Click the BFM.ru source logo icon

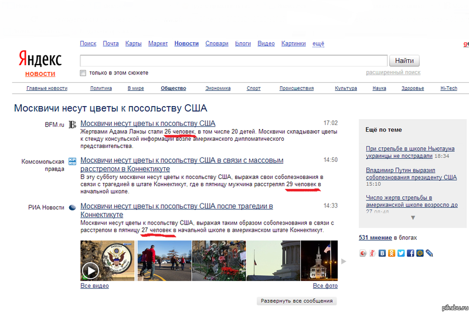coord(72,124)
